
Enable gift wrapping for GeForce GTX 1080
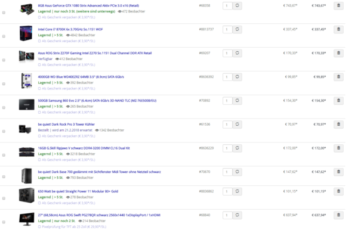click(39, 17)
